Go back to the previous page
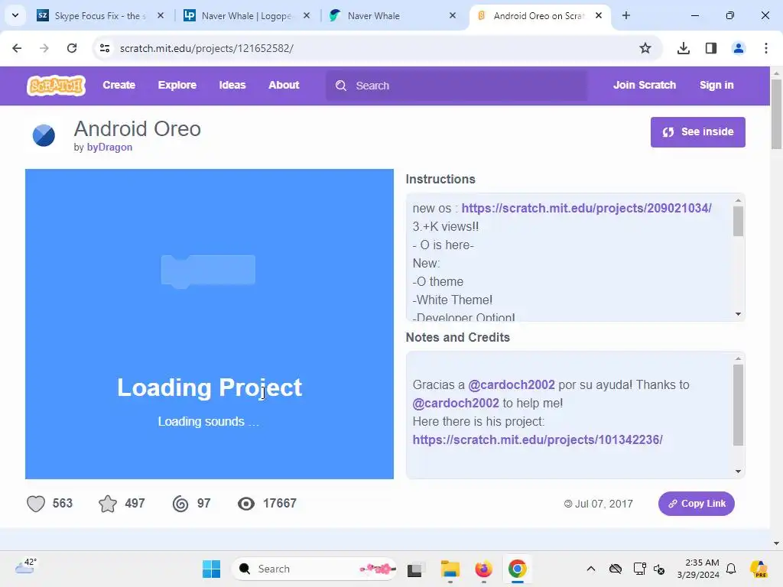The width and height of the screenshot is (783, 587). click(x=17, y=48)
